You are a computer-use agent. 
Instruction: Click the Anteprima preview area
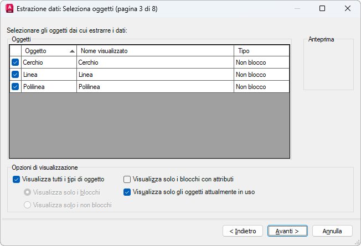328,66
